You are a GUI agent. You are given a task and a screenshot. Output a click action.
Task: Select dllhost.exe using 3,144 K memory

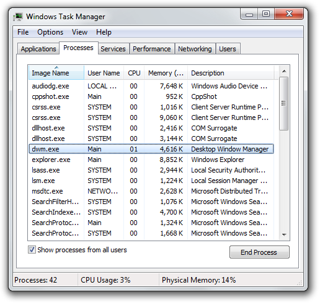[x=151, y=139]
